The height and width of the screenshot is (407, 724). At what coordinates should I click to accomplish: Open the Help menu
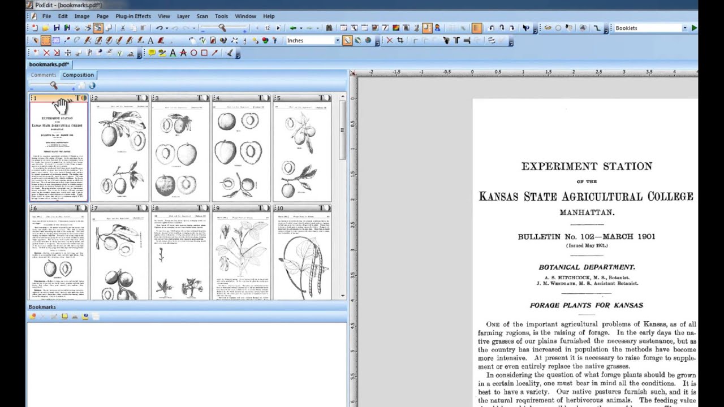point(269,16)
